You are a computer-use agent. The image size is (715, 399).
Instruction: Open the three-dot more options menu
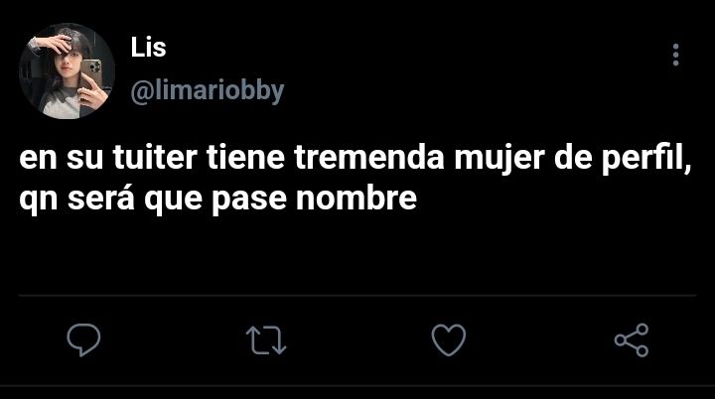click(x=676, y=55)
